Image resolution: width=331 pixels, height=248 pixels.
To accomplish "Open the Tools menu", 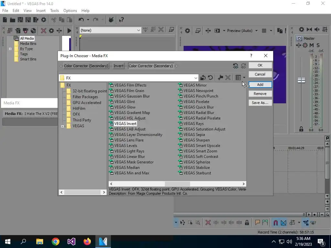I will coord(54,11).
